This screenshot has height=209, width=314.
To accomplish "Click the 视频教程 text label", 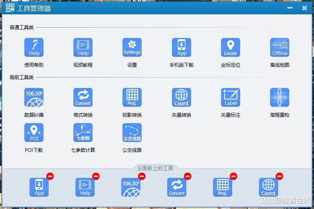I will pyautogui.click(x=83, y=65).
